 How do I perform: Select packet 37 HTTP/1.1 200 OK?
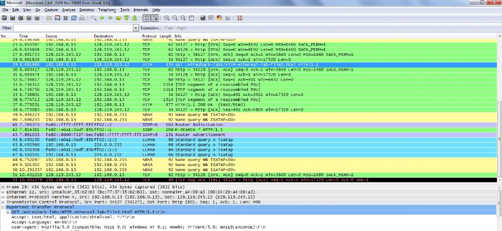click(248, 105)
